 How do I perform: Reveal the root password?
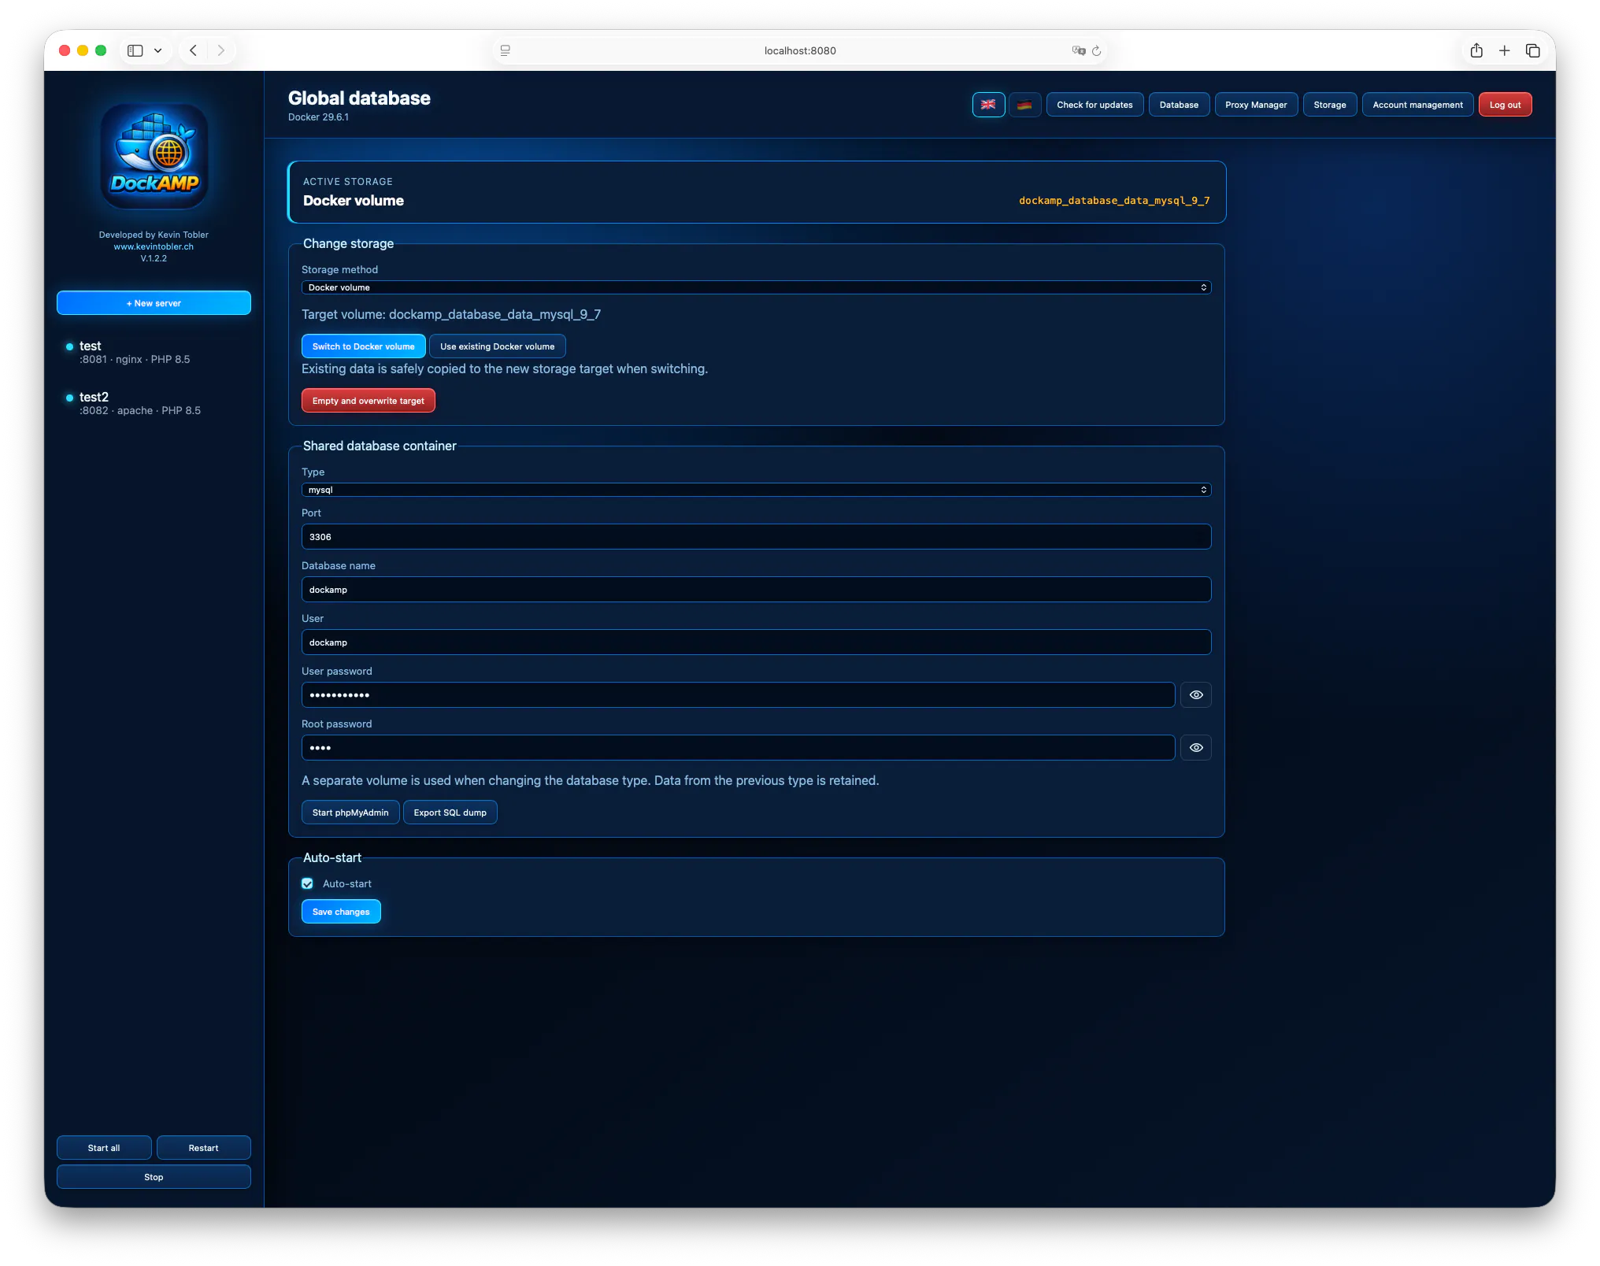(x=1196, y=748)
